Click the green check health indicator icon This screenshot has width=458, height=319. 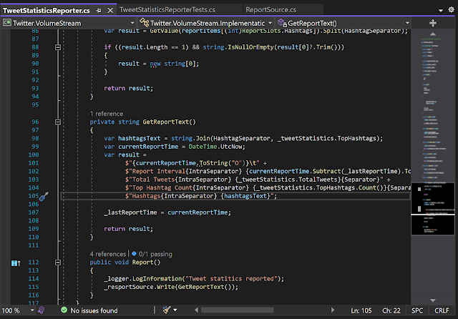[64, 310]
